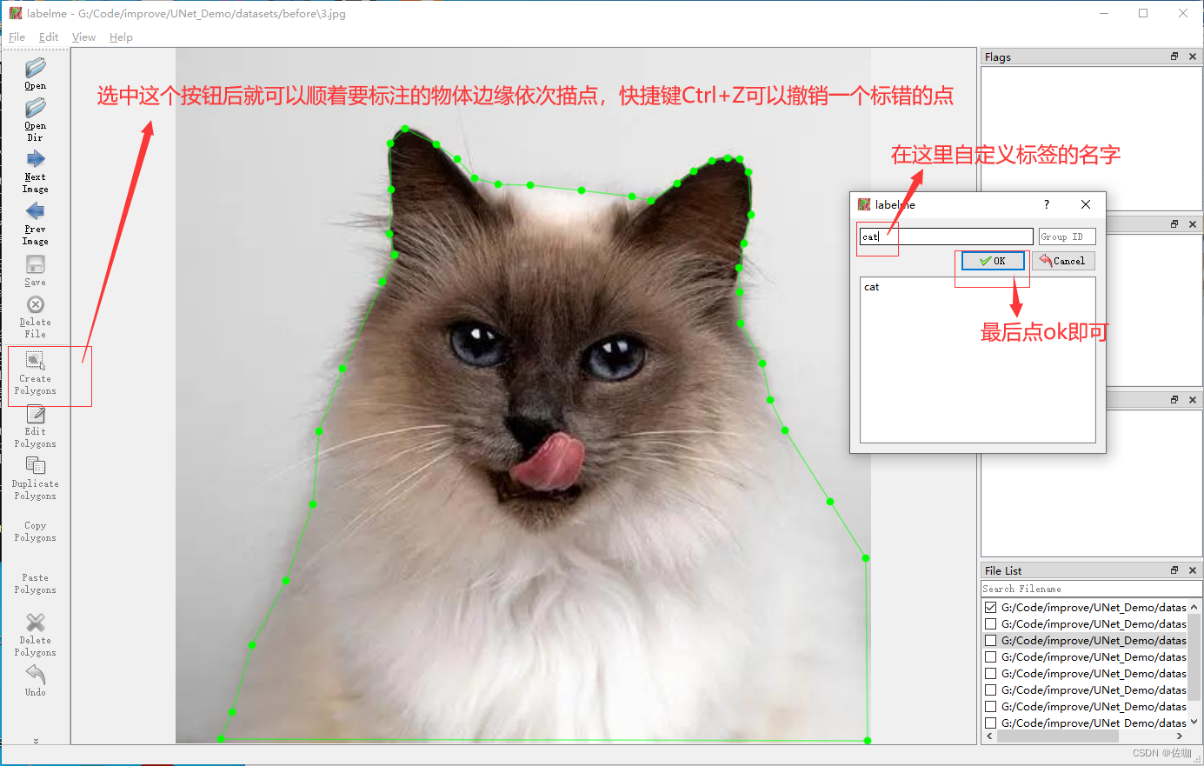Image resolution: width=1204 pixels, height=766 pixels.
Task: Expand the toolbar overflow chevron
Action: click(x=36, y=741)
